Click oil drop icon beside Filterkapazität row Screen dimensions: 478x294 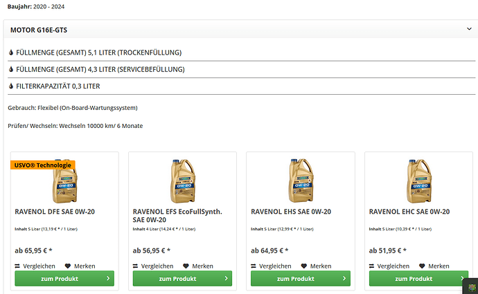click(11, 86)
